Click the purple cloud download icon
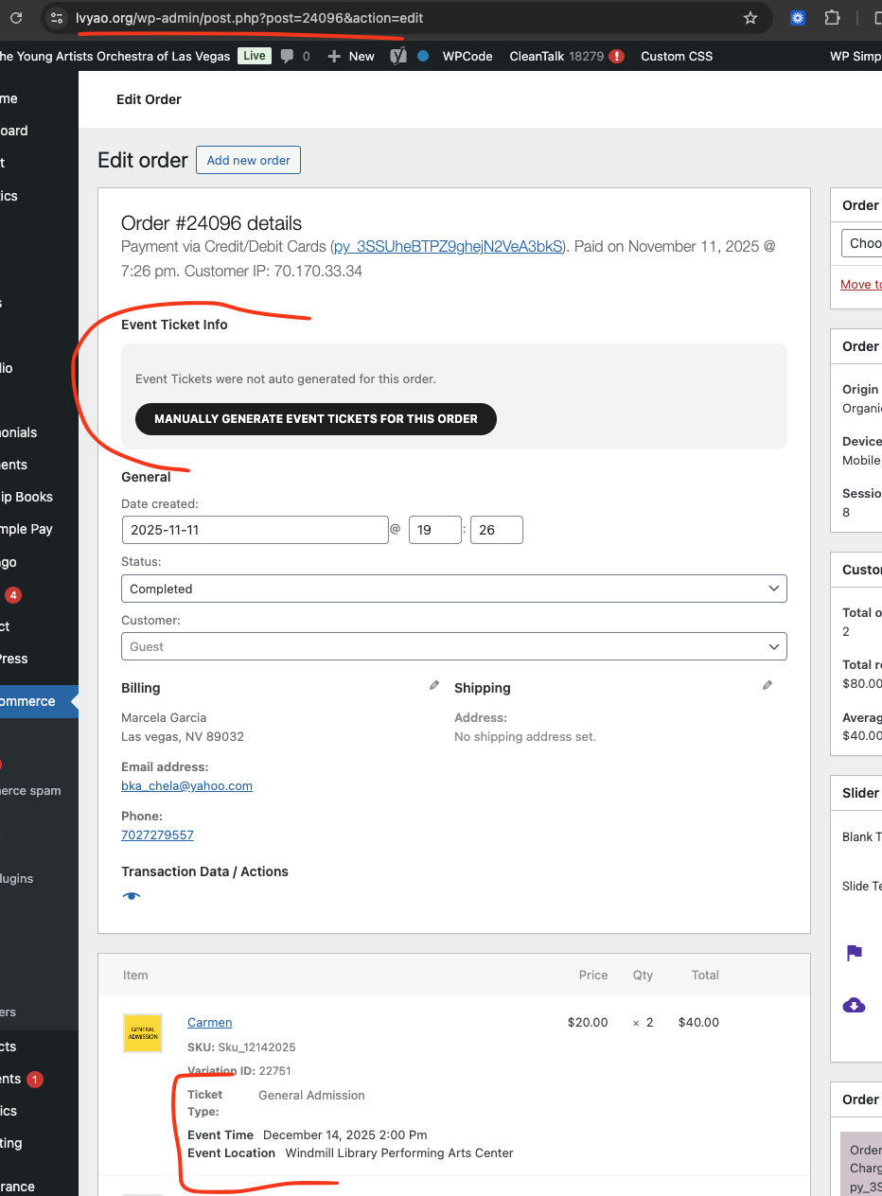This screenshot has height=1196, width=882. click(x=854, y=1005)
